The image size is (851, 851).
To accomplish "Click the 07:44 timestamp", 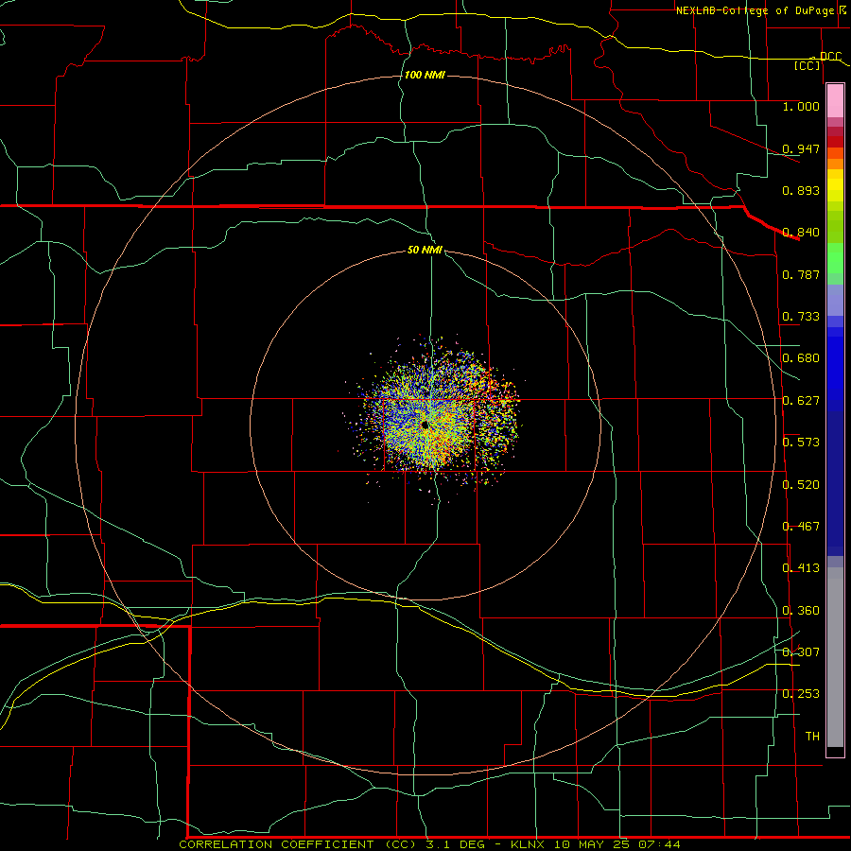I will click(x=657, y=844).
